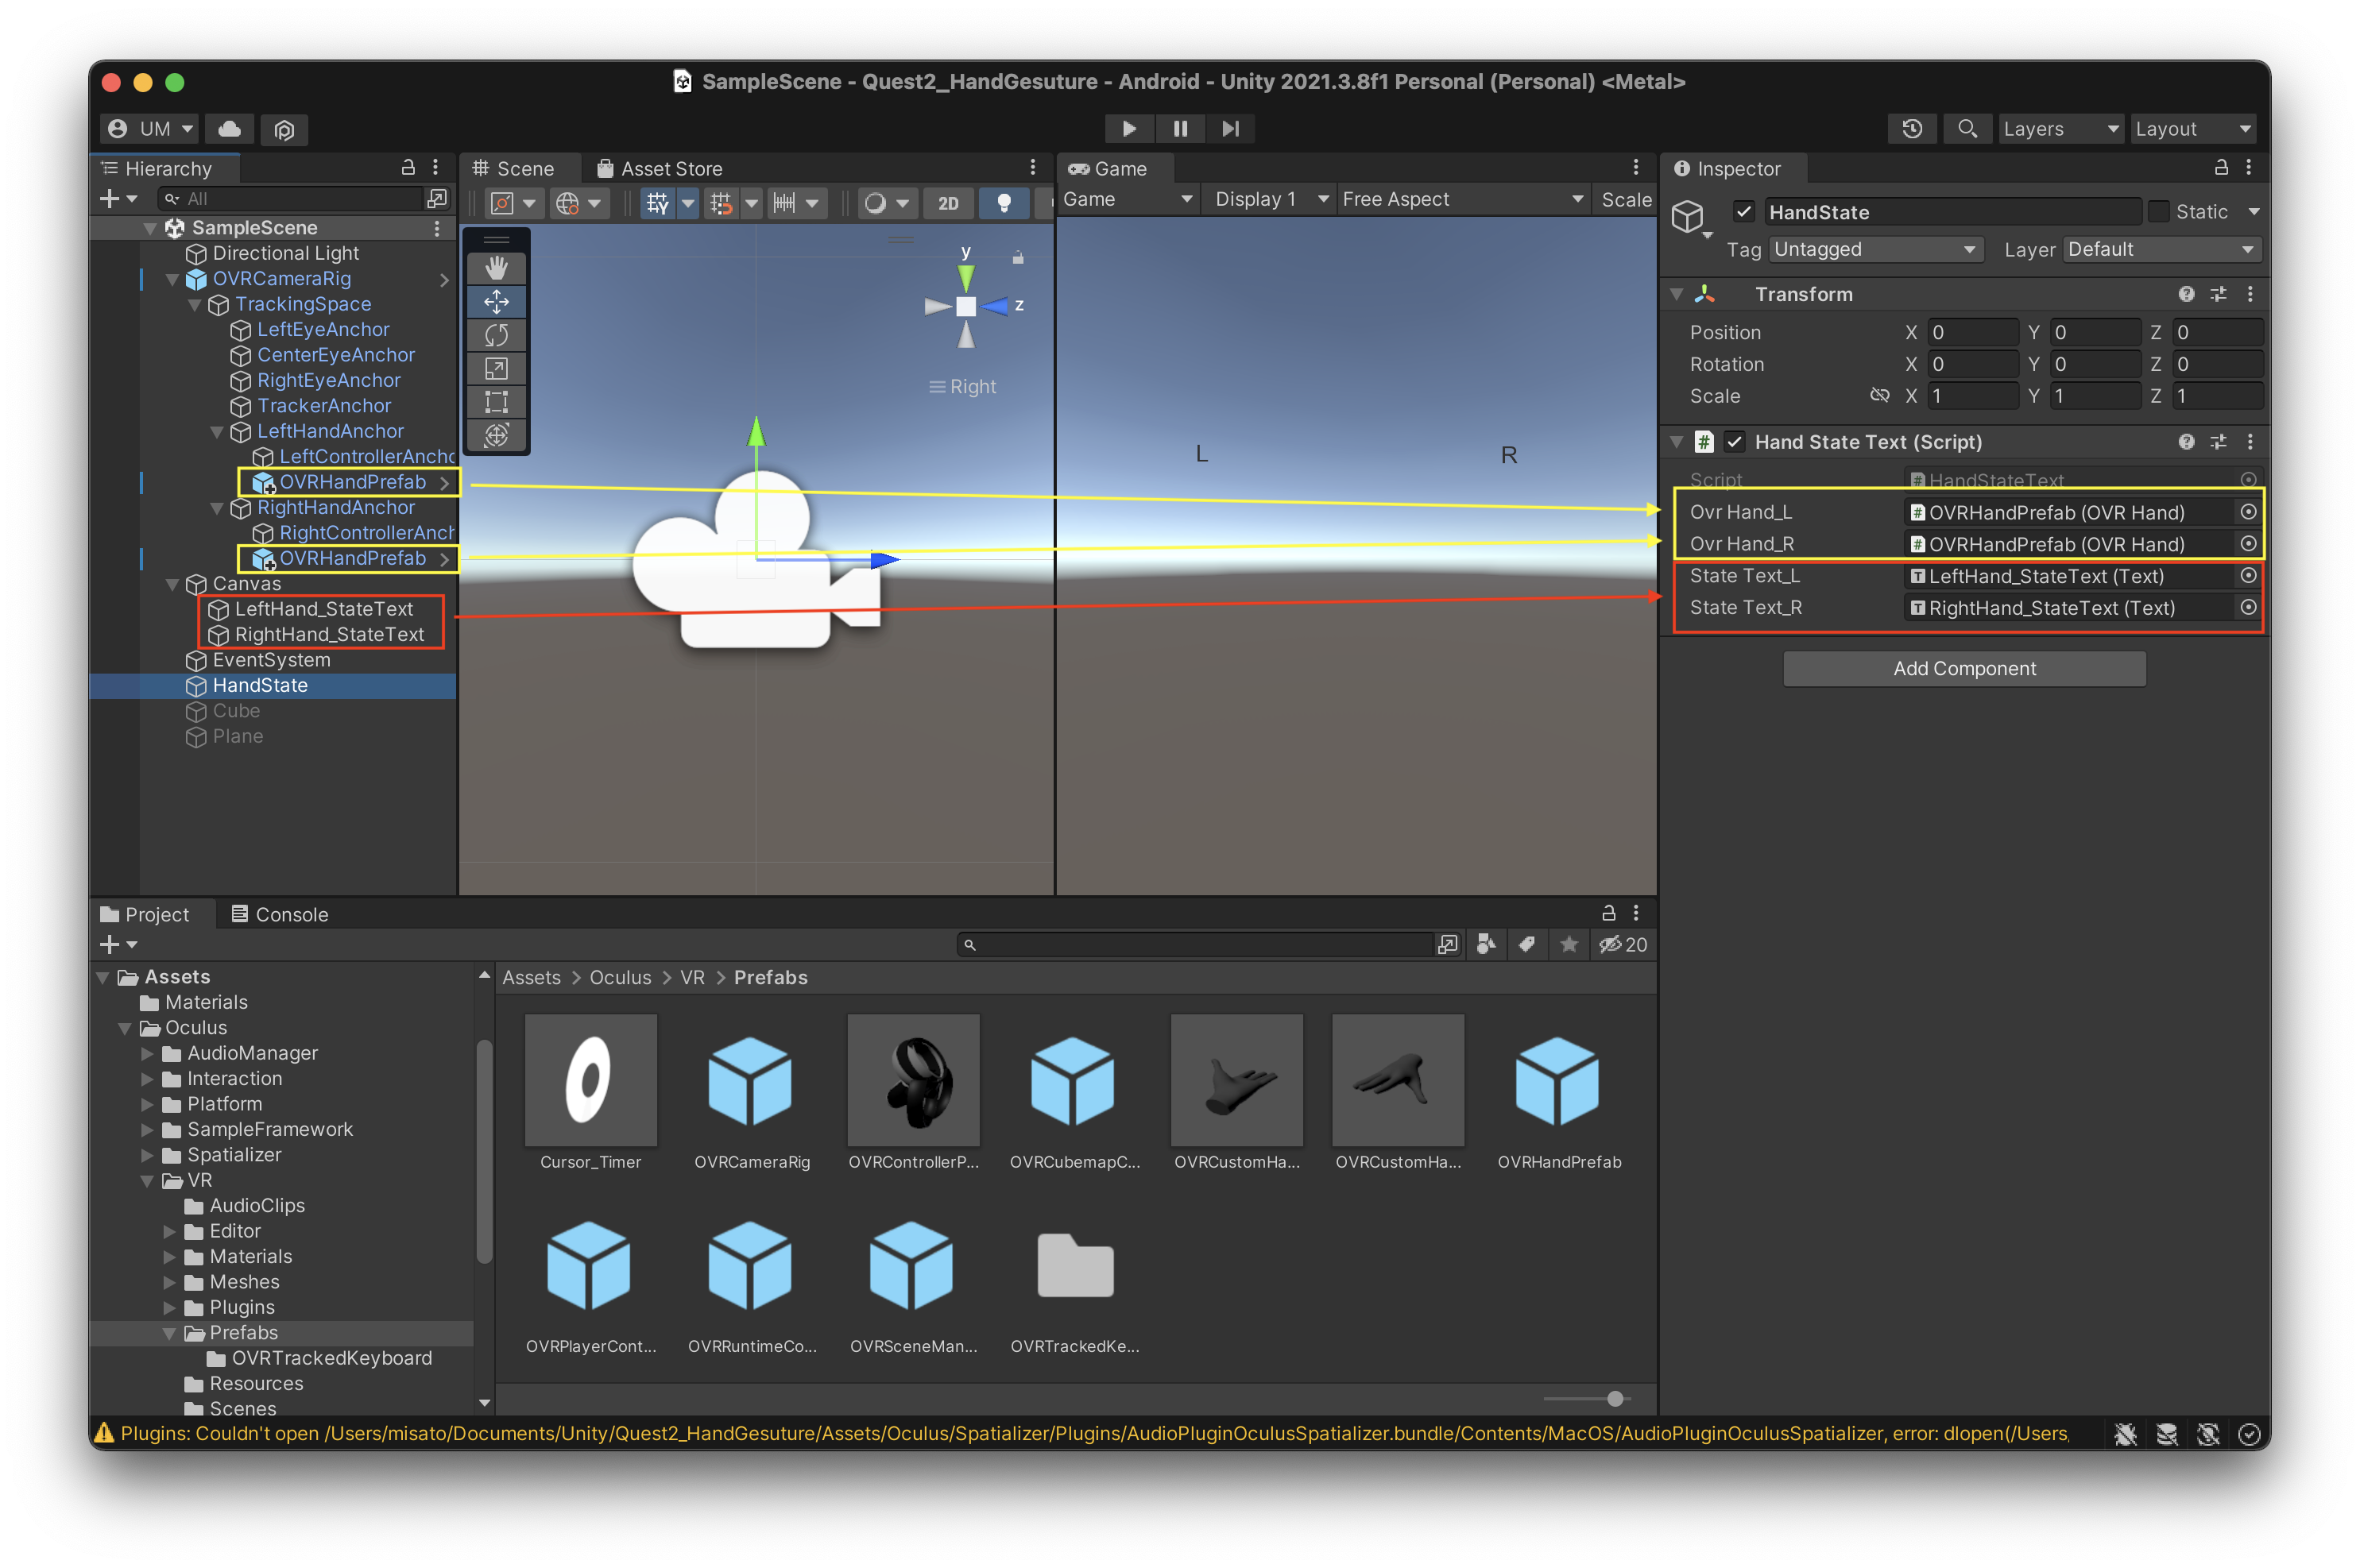
Task: Expand the AudioManager folder
Action: 147,1053
